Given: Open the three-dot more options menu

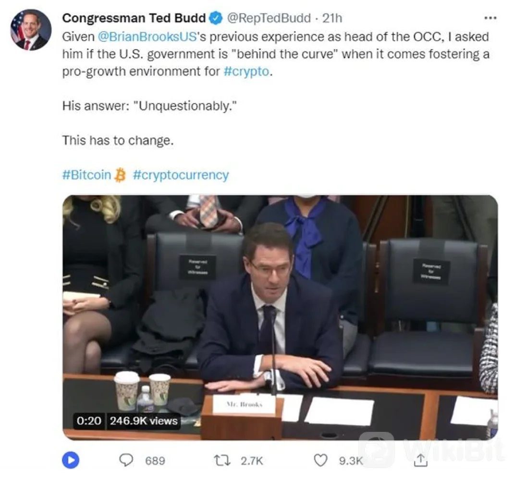Looking at the screenshot, I should (490, 18).
